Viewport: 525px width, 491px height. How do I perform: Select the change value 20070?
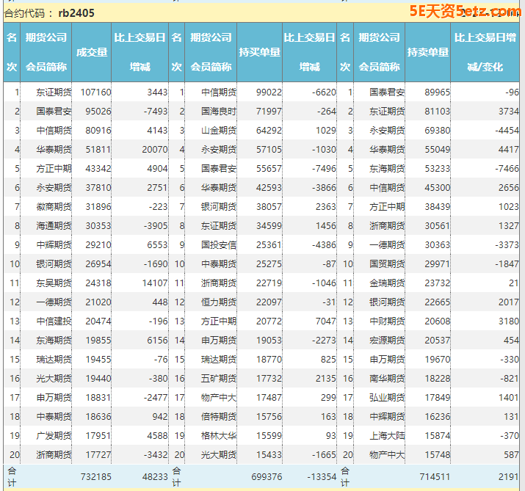155,149
